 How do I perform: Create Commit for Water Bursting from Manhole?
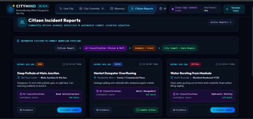click(223, 110)
